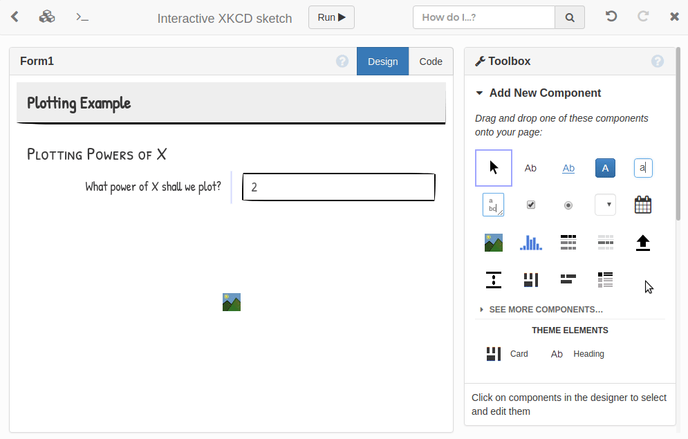Image resolution: width=688 pixels, height=439 pixels.
Task: Select the Design tab
Action: pyautogui.click(x=382, y=61)
